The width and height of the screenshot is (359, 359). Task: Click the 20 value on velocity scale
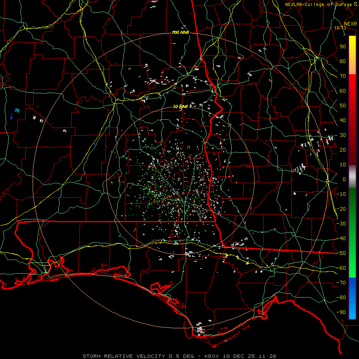[x=343, y=150]
